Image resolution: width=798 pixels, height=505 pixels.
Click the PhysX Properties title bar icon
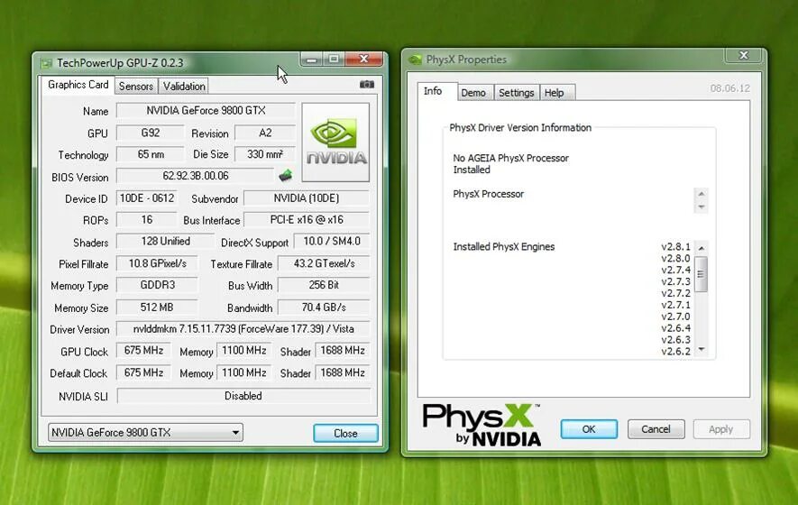416,60
